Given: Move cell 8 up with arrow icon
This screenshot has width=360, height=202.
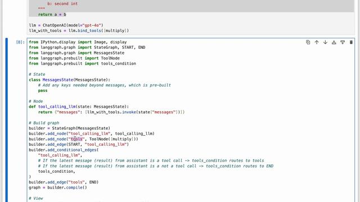Looking at the screenshot, I should coord(317,42).
